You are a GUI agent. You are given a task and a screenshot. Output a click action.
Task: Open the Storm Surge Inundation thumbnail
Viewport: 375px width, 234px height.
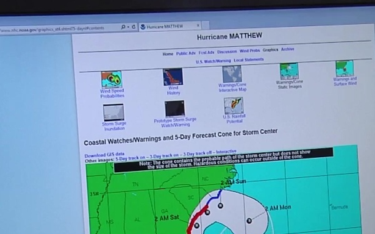click(x=114, y=112)
